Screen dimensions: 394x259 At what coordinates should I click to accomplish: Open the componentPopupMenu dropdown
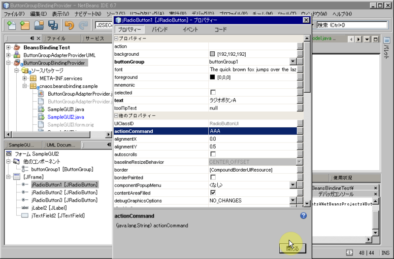tap(293, 185)
